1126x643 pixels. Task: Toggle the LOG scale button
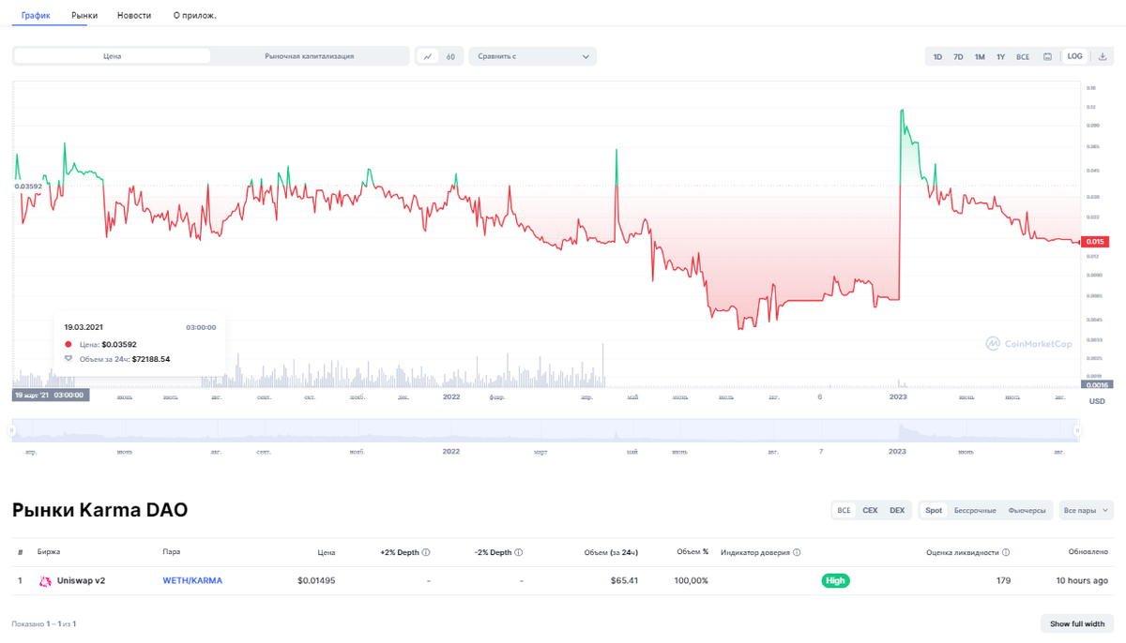click(x=1075, y=56)
